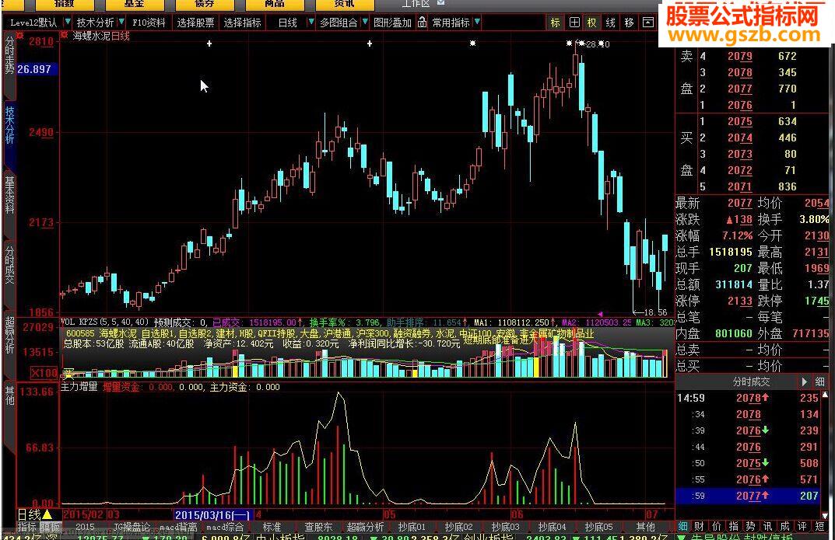
Task: Open the 基金 top menu tab
Action: [x=134, y=4]
